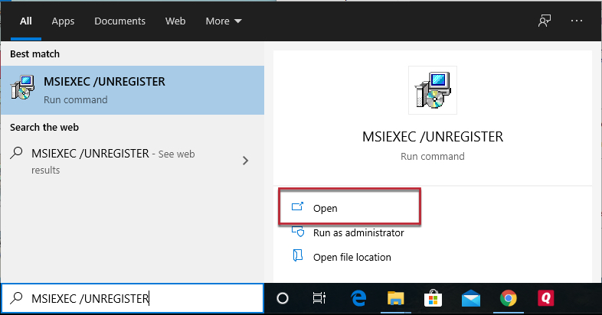Switch to the Documents tab
Viewport: 602px width, 315px height.
tap(119, 21)
